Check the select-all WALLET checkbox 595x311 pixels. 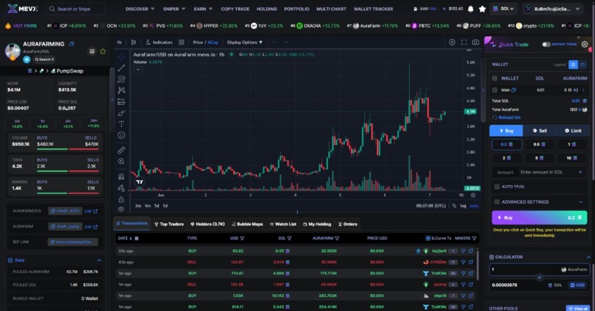(x=494, y=78)
